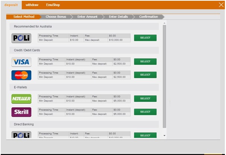226x155 pixels.
Task: Go to the Select Method step
Action: pyautogui.click(x=24, y=17)
